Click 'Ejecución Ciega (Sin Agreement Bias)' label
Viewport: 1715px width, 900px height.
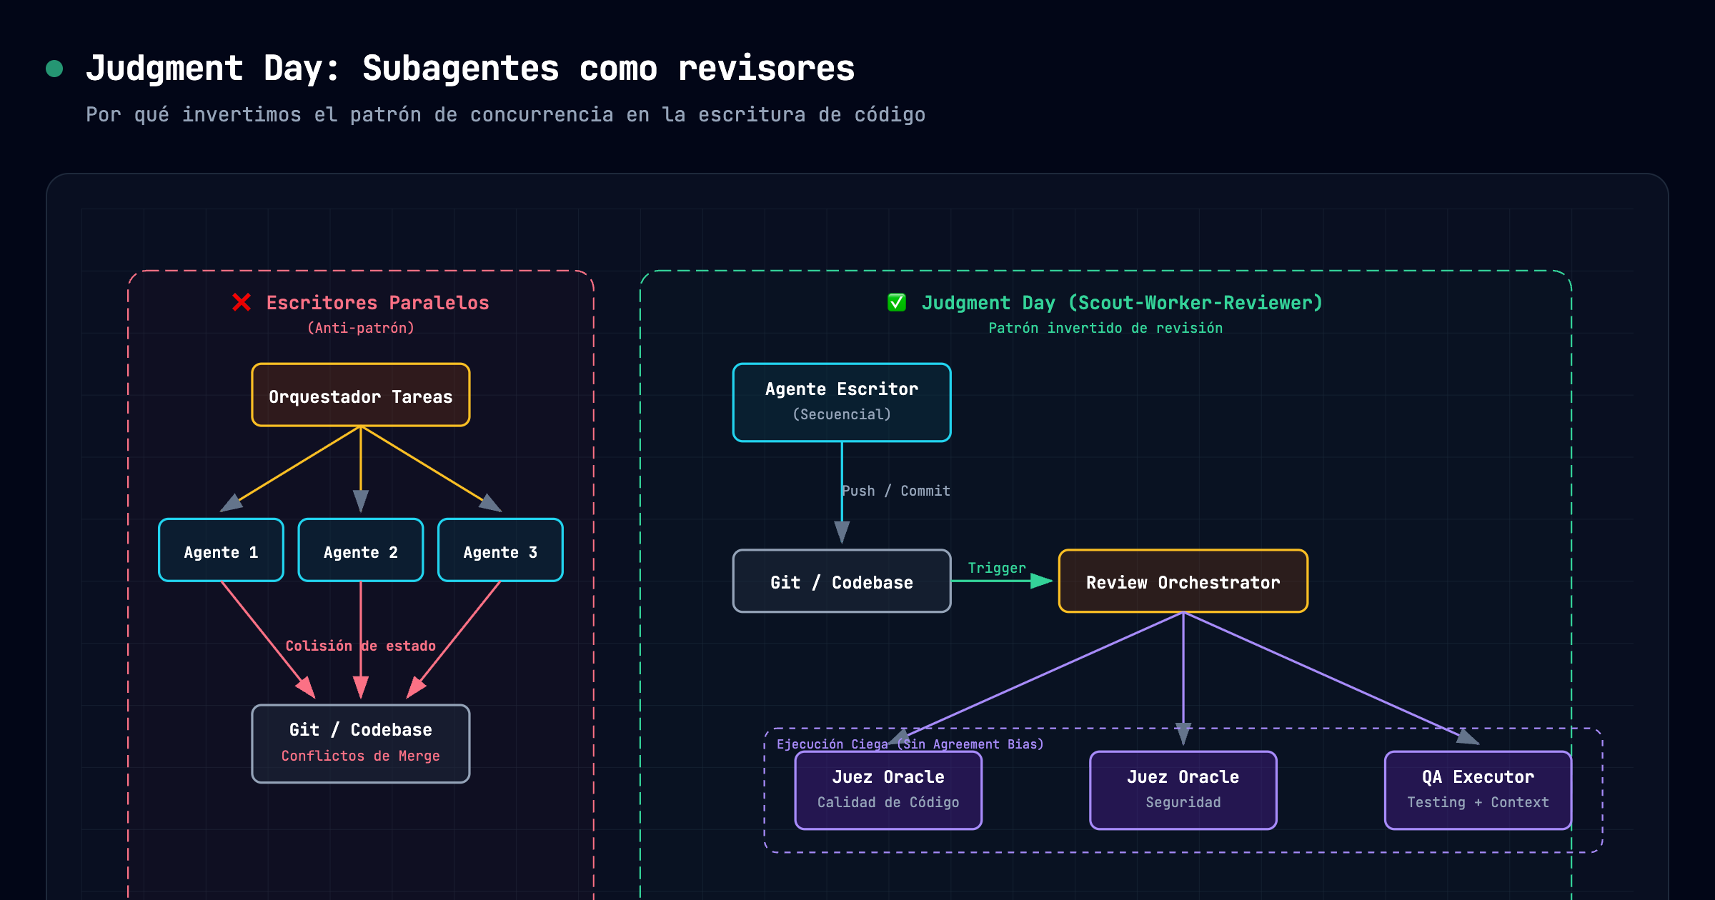[x=910, y=744]
